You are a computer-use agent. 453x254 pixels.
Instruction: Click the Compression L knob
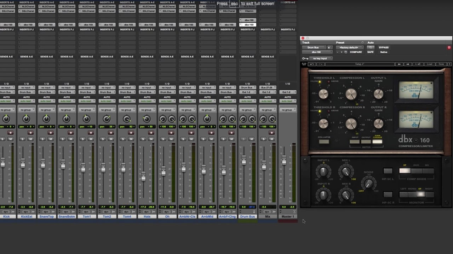pyautogui.click(x=351, y=94)
